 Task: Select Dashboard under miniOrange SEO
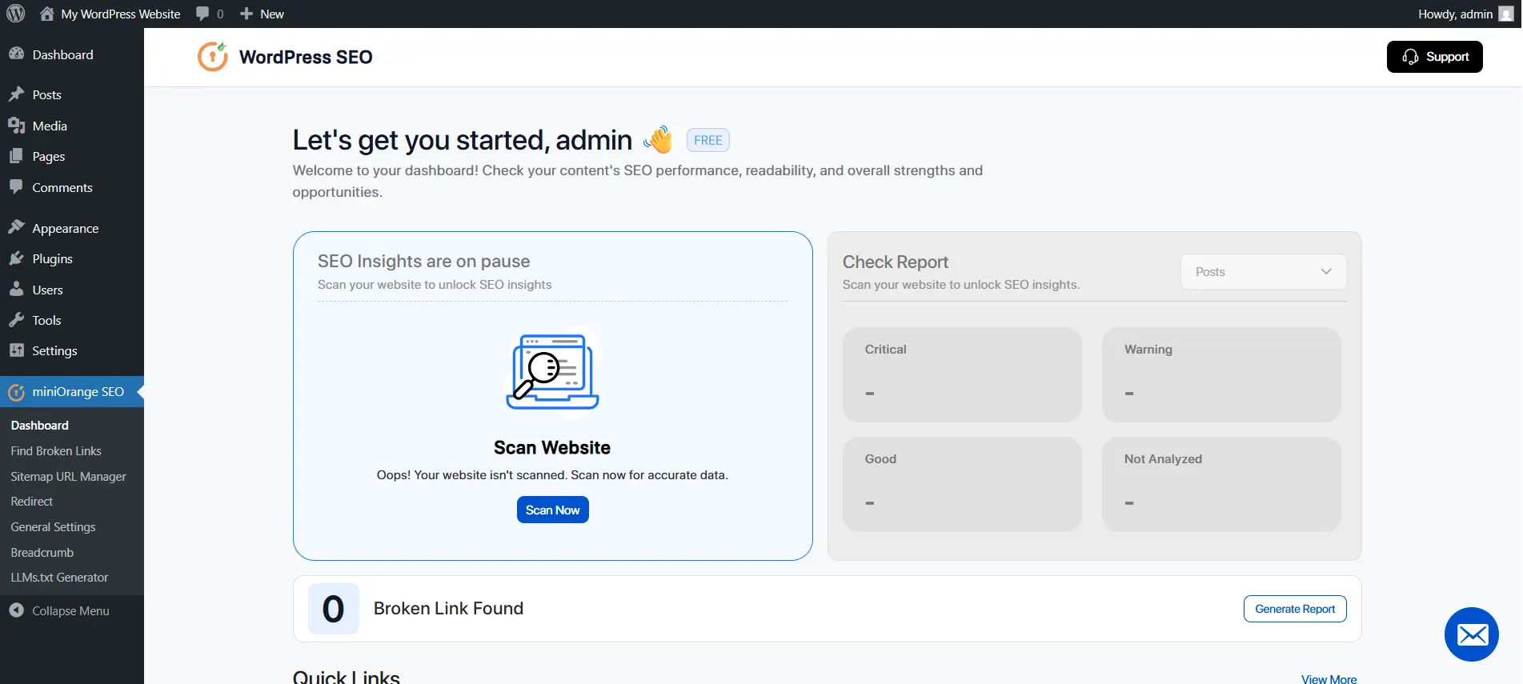tap(40, 426)
